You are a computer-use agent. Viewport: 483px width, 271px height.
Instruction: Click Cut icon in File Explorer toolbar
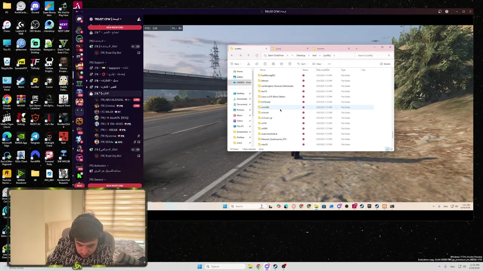pyautogui.click(x=248, y=64)
